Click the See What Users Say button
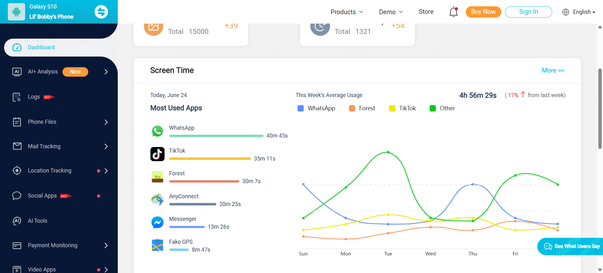 (570, 246)
